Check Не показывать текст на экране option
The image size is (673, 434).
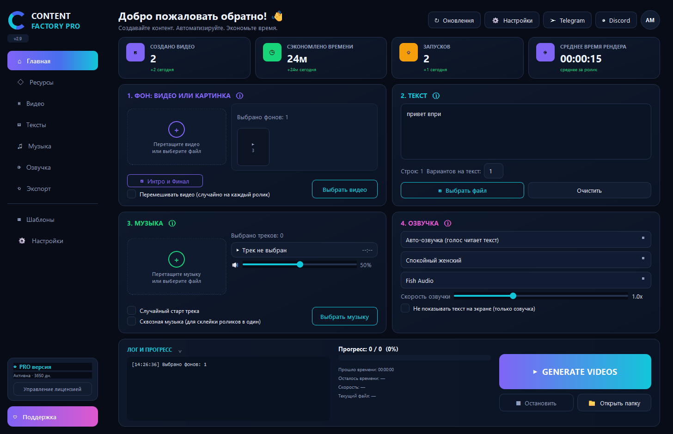405,308
